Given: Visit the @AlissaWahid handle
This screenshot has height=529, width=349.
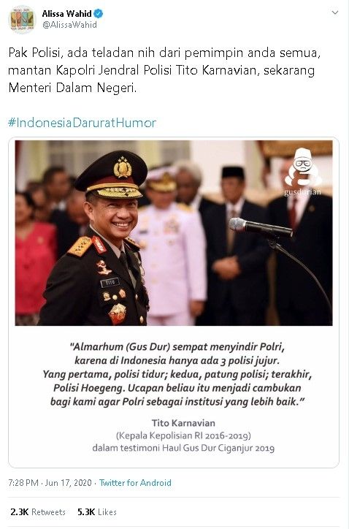Looking at the screenshot, I should pyautogui.click(x=69, y=25).
